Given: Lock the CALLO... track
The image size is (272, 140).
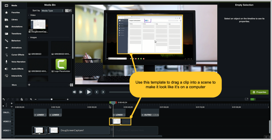Looking at the screenshot, I should [x=12, y=115].
